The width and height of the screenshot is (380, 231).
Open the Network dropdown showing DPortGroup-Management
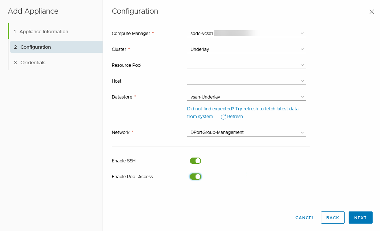[x=246, y=132]
